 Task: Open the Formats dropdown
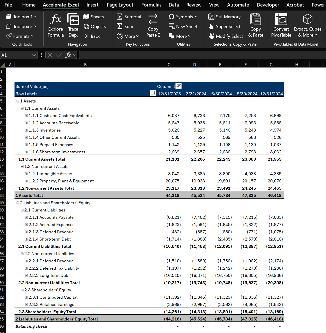coord(20,36)
